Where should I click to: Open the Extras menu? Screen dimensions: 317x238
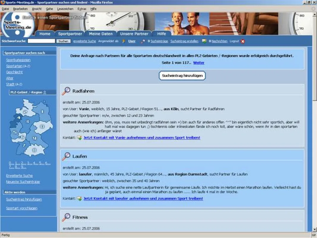[x=82, y=9]
